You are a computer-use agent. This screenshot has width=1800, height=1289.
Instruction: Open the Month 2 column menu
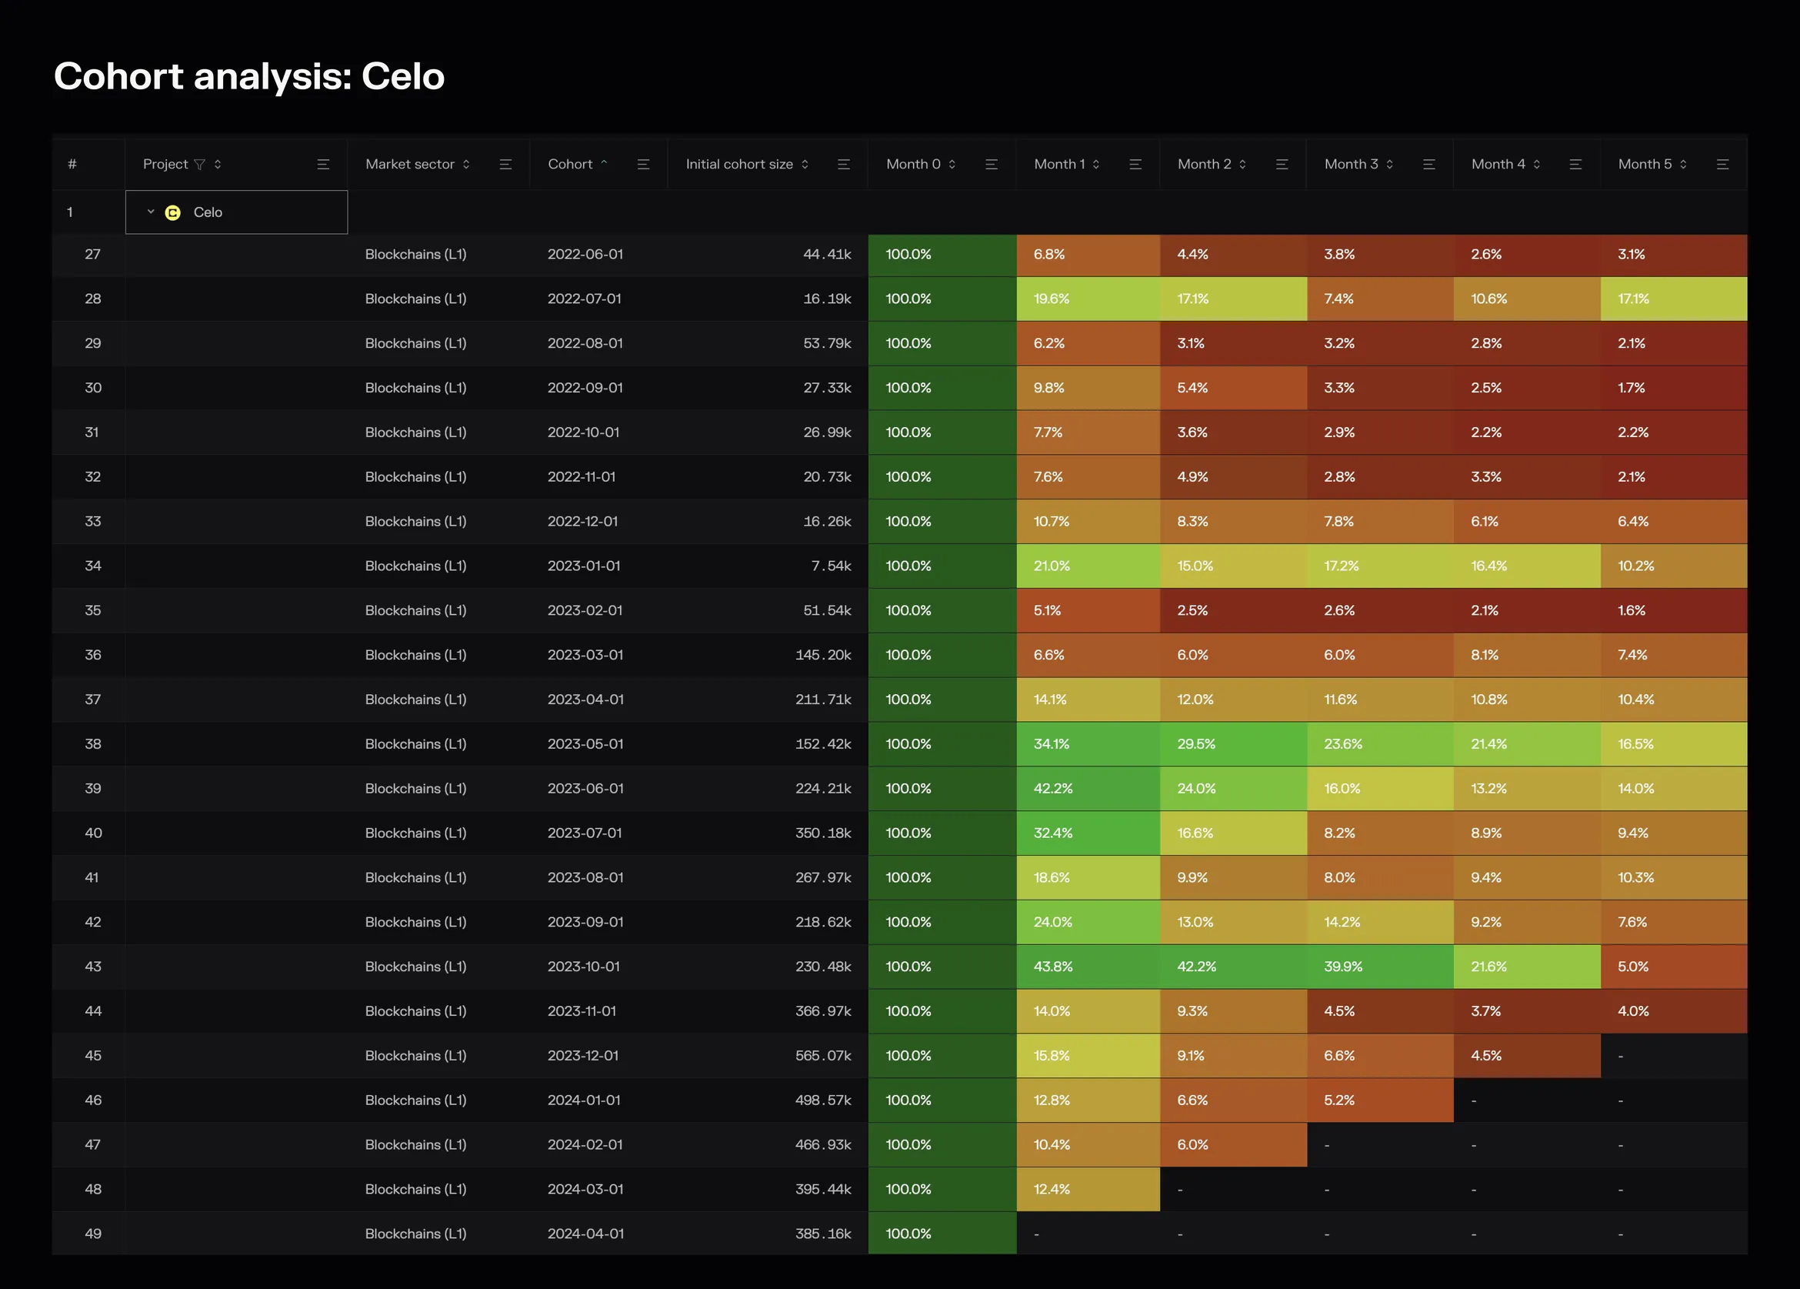tap(1282, 165)
